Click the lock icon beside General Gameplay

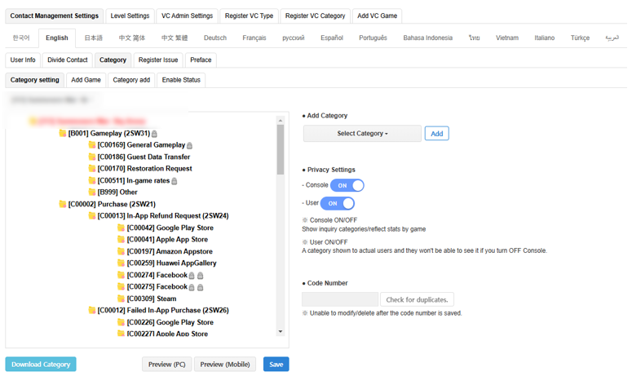[x=190, y=145]
